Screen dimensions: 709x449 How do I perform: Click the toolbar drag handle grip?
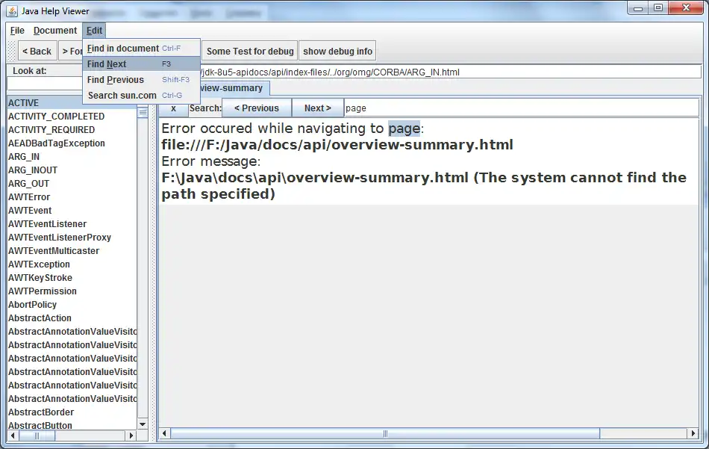(12, 51)
